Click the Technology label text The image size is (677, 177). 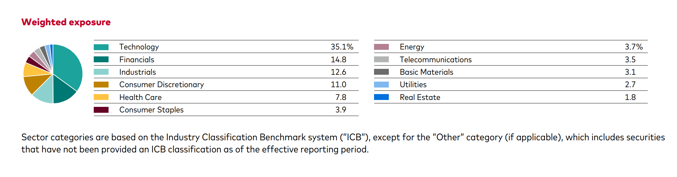[139, 47]
